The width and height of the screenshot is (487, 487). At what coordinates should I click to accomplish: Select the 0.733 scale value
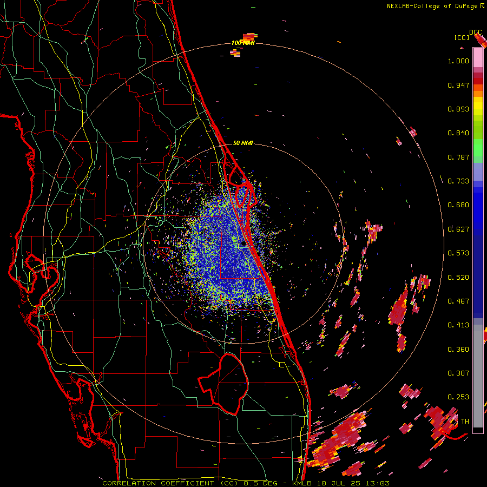[x=458, y=181]
